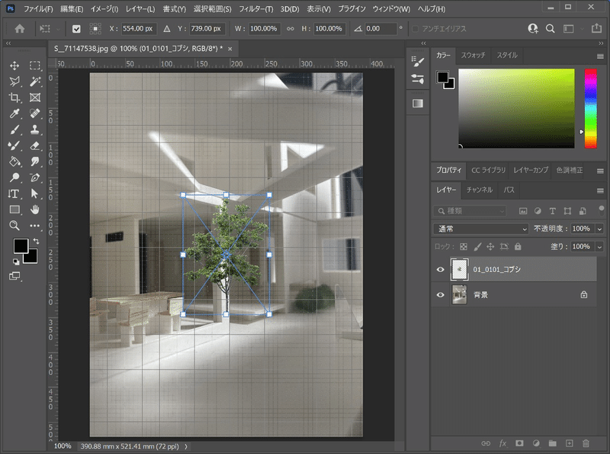Go to the Home screen

tap(20, 28)
